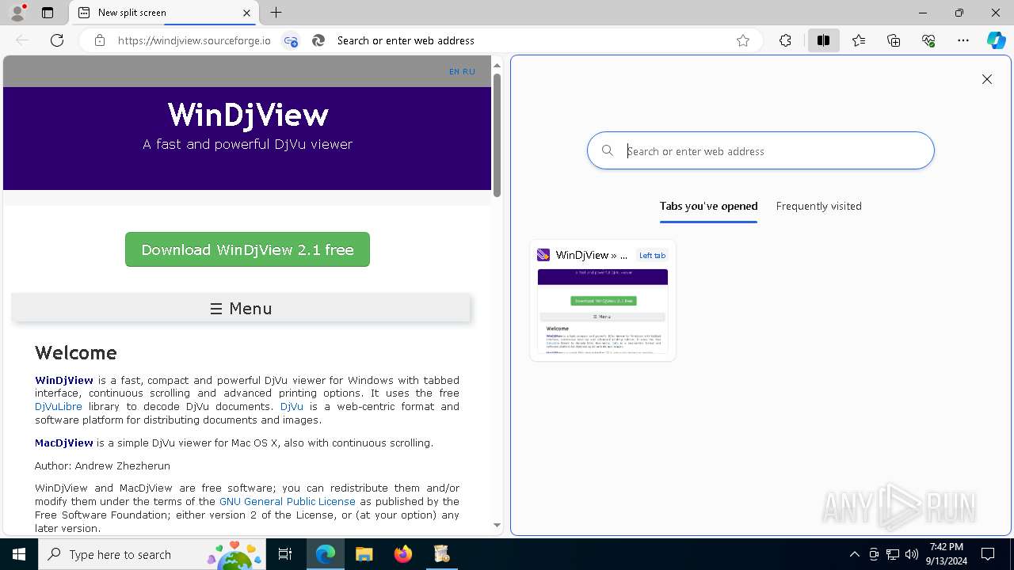Open the clock showing 7:42 PM
Image resolution: width=1014 pixels, height=570 pixels.
coord(947,554)
